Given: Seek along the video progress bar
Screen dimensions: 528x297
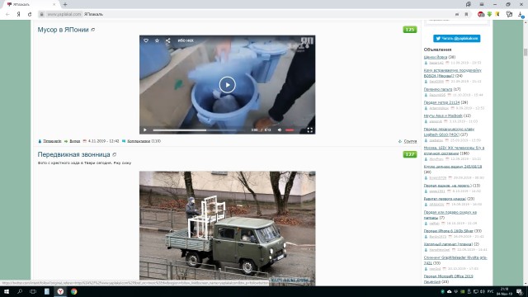Looking at the screenshot, I should 199,130.
